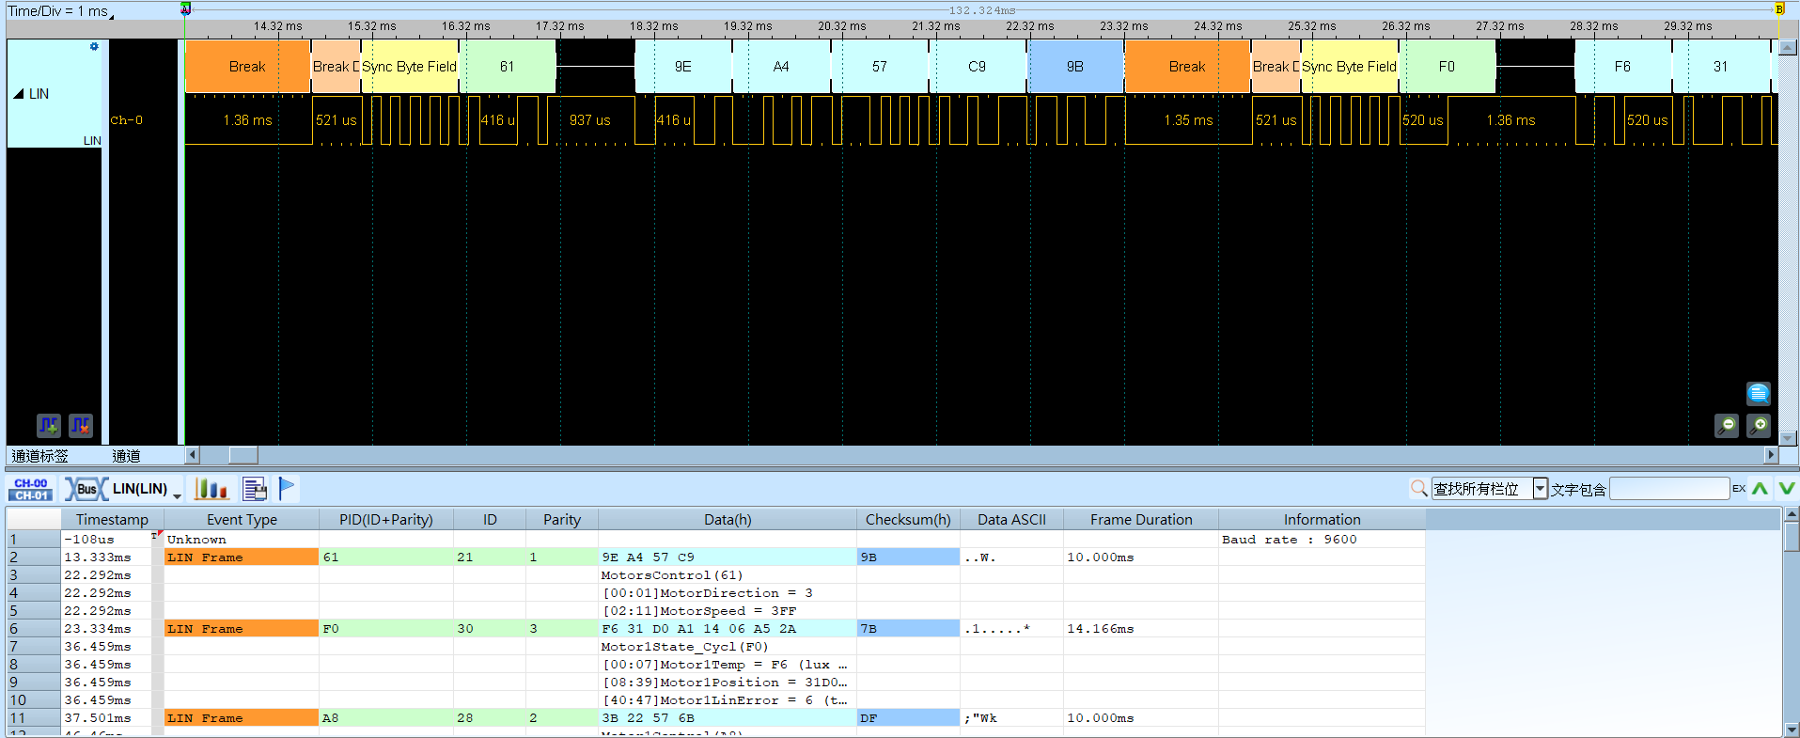Open the Bus LIN(LIN) decoder dropdown
The height and width of the screenshot is (738, 1800).
pos(177,495)
